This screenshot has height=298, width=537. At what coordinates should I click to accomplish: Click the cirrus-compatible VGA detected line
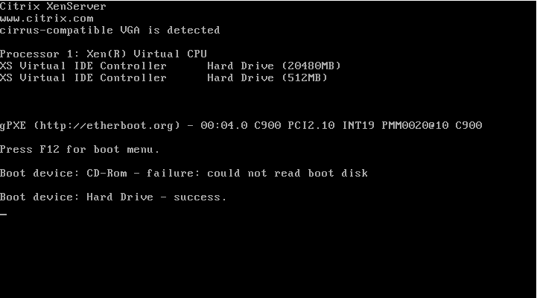tap(110, 31)
